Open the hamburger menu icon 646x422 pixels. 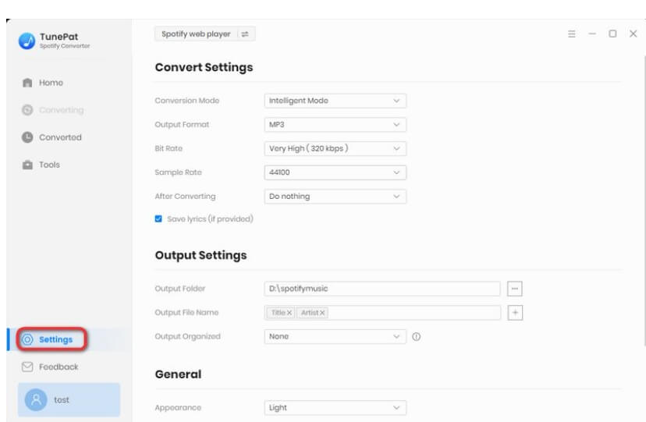pos(571,34)
